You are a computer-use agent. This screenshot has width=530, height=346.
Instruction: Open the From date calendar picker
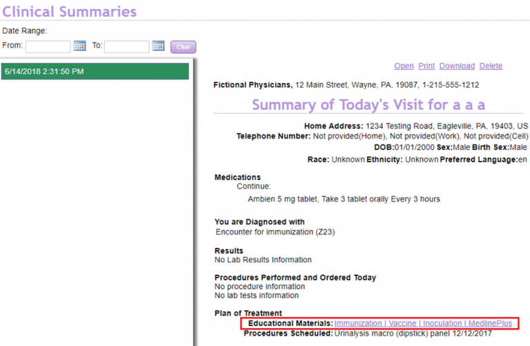click(79, 46)
